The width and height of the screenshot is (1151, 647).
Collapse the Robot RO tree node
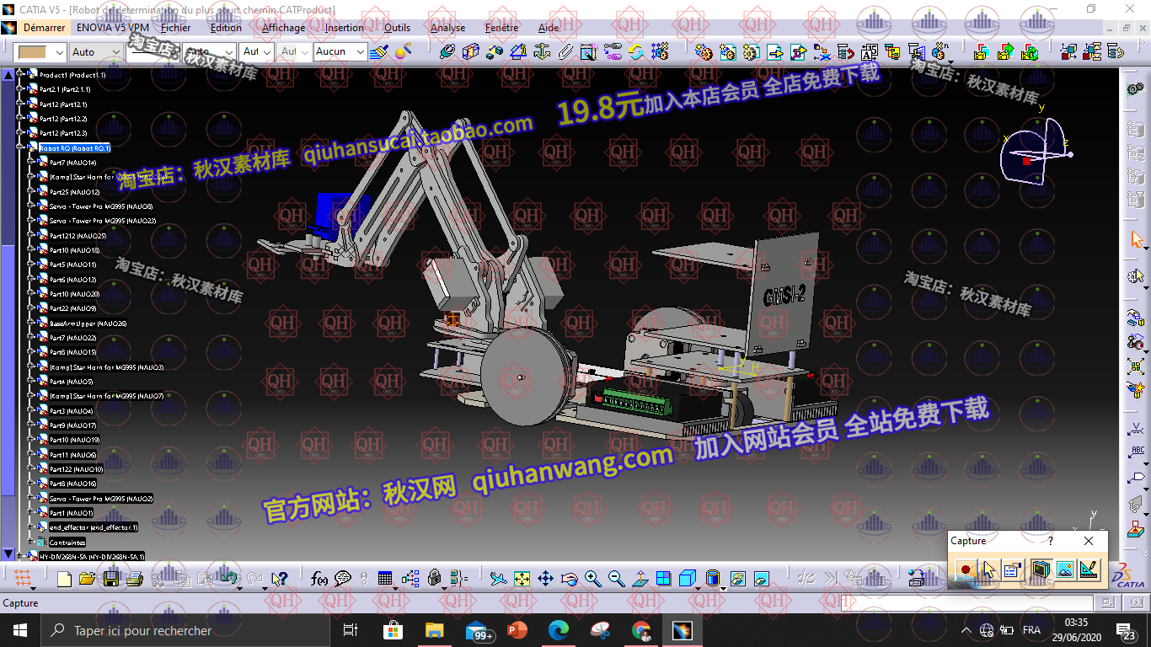(x=20, y=147)
